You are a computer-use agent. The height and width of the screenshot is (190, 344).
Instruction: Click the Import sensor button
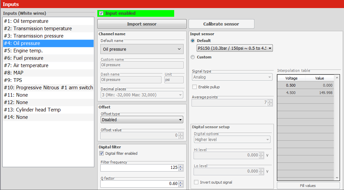(142, 24)
